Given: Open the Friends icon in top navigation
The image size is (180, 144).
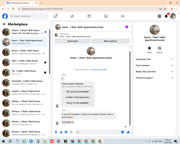Looking at the screenshot, I should 72,16.
